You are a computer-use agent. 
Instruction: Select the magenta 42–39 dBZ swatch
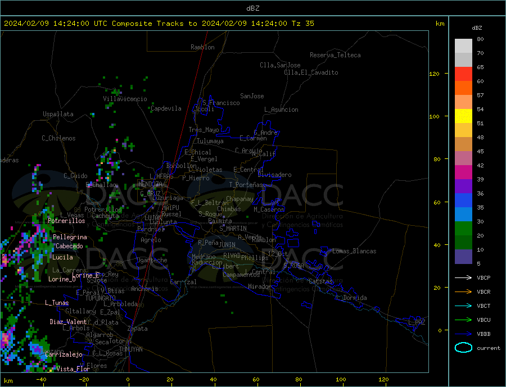(463, 172)
